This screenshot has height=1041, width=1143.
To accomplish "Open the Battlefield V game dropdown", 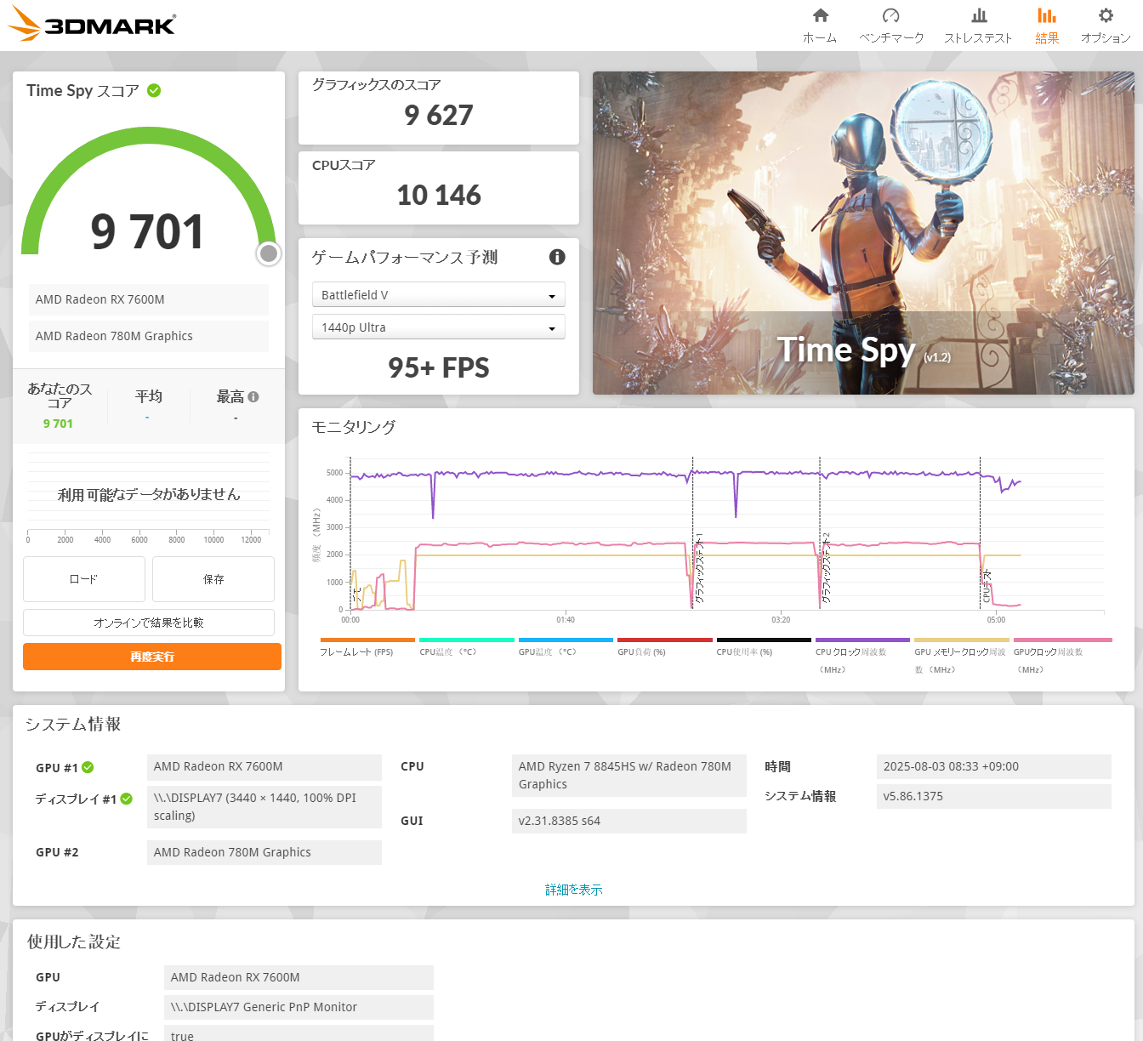I will click(438, 295).
